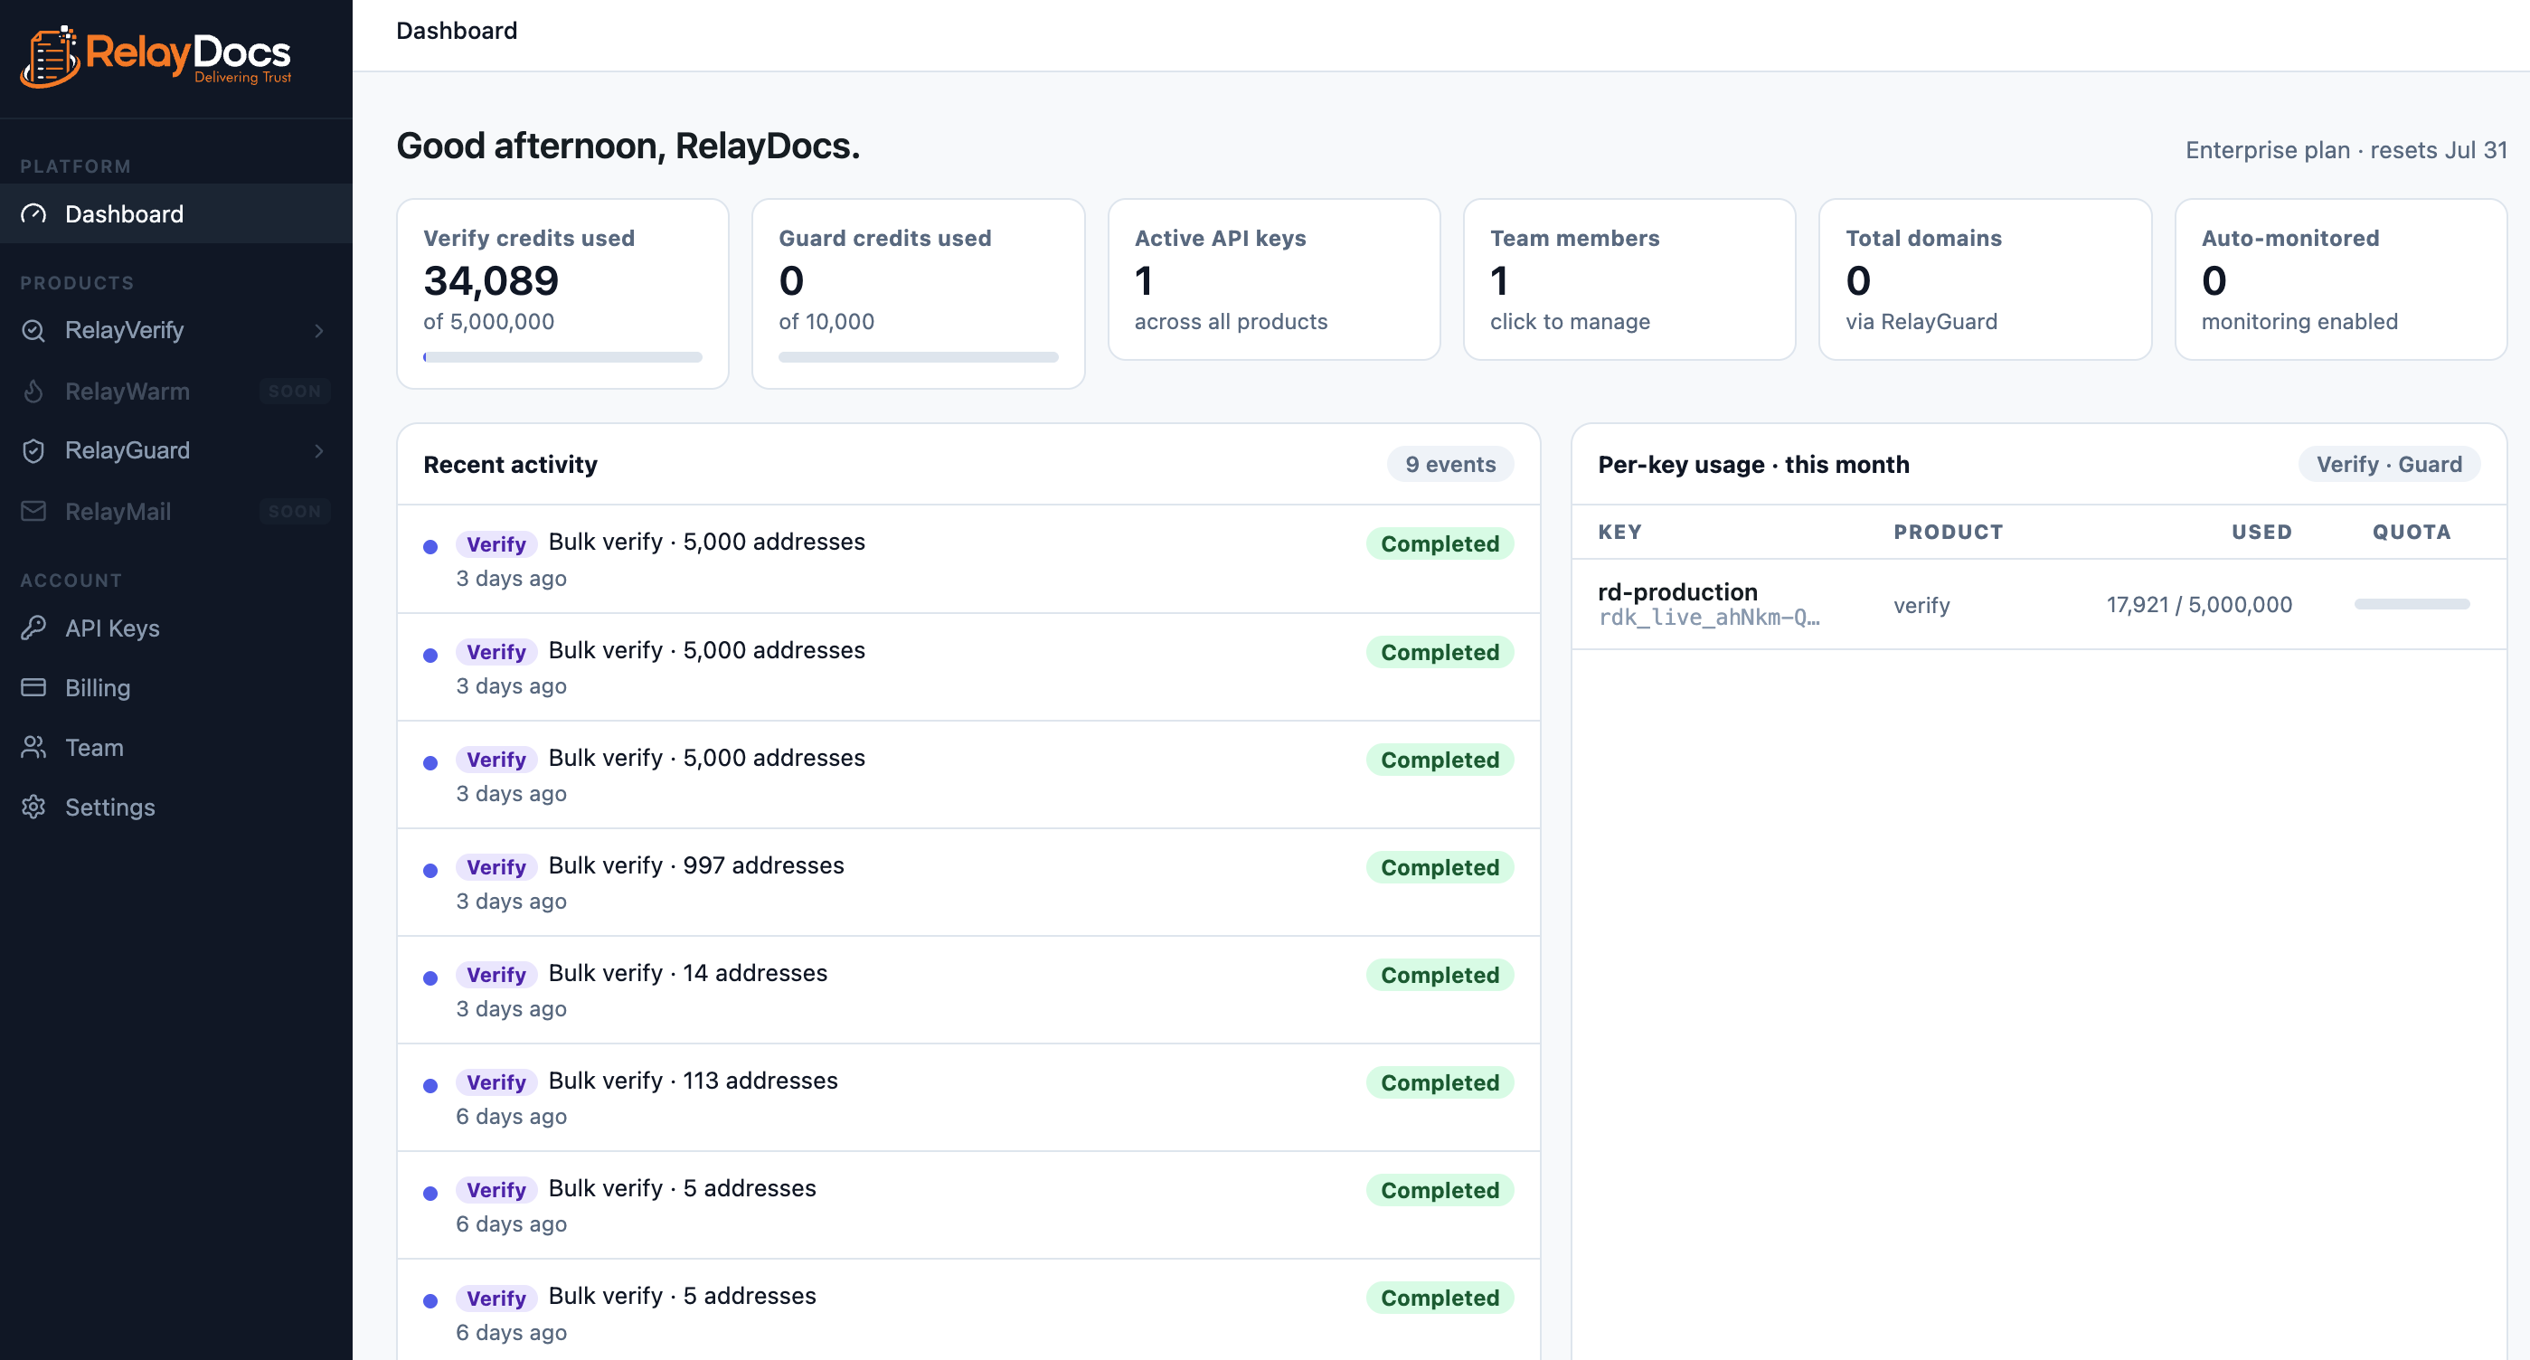The width and height of the screenshot is (2530, 1360).
Task: Click Verify credits progress bar
Action: pyautogui.click(x=562, y=357)
